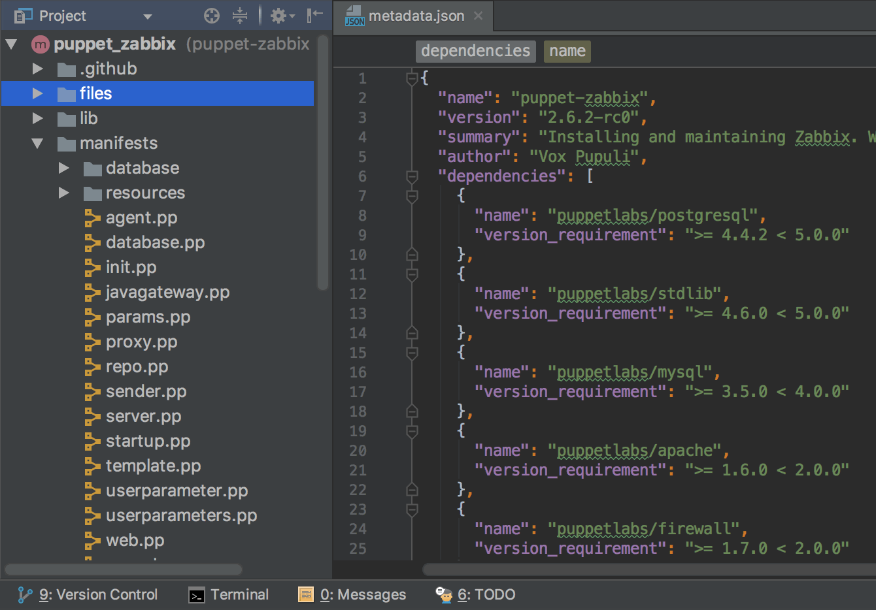Select the metadata.json editor tab
This screenshot has height=610, width=876.
[416, 16]
